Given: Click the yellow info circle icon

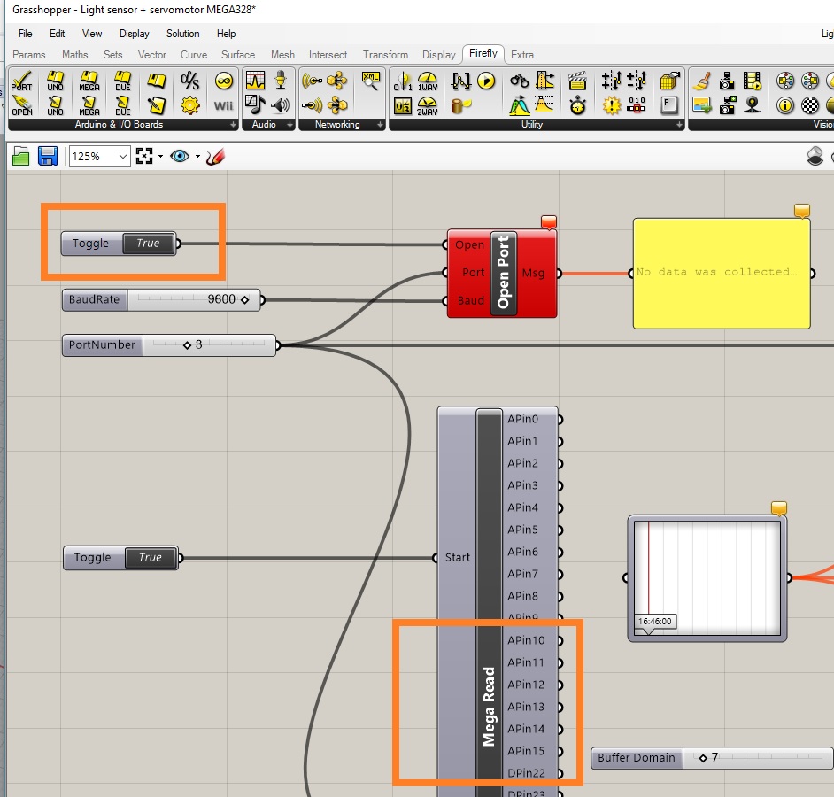Looking at the screenshot, I should tap(785, 105).
